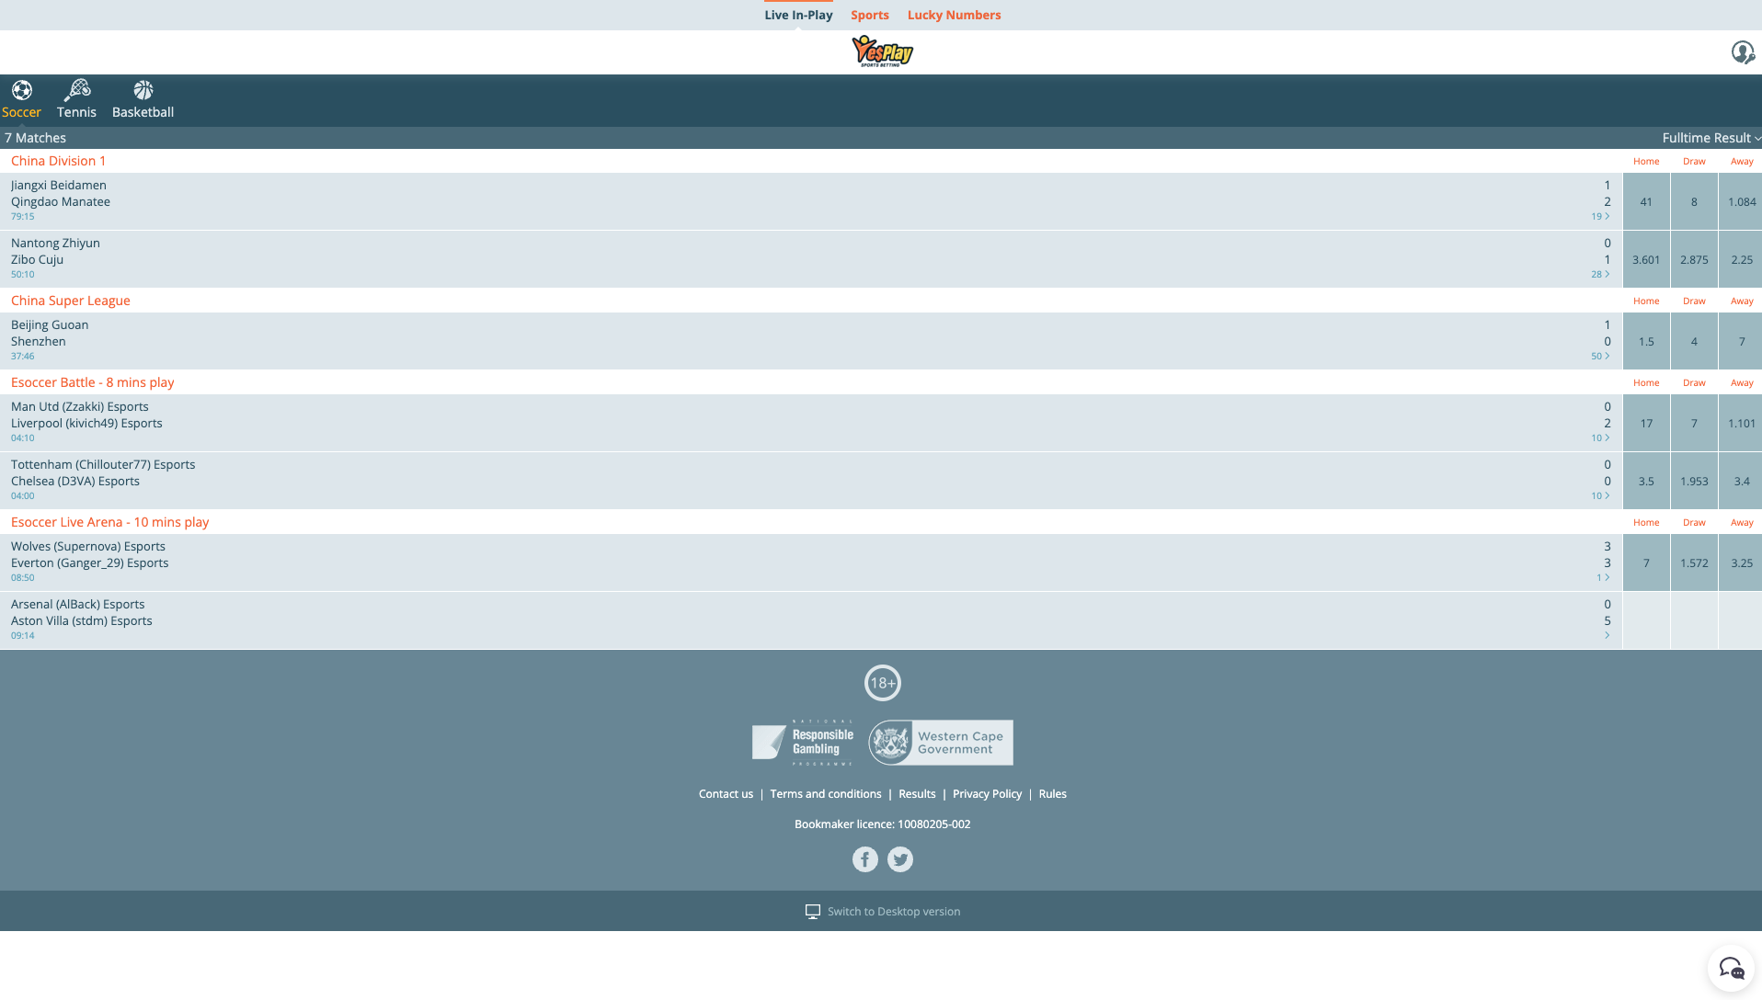Open the live chat bubble icon

coord(1732,968)
